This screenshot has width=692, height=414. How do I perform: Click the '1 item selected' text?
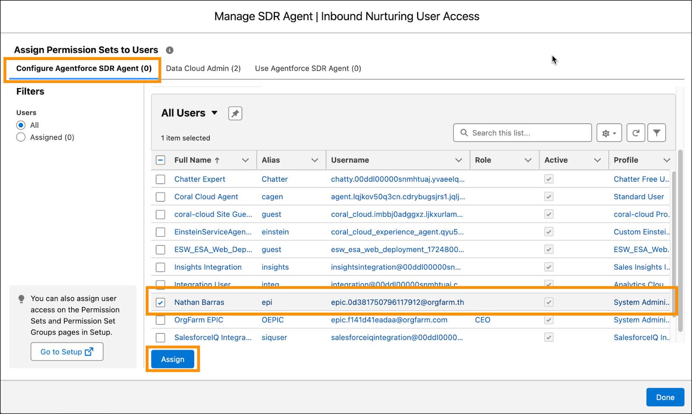click(x=186, y=138)
